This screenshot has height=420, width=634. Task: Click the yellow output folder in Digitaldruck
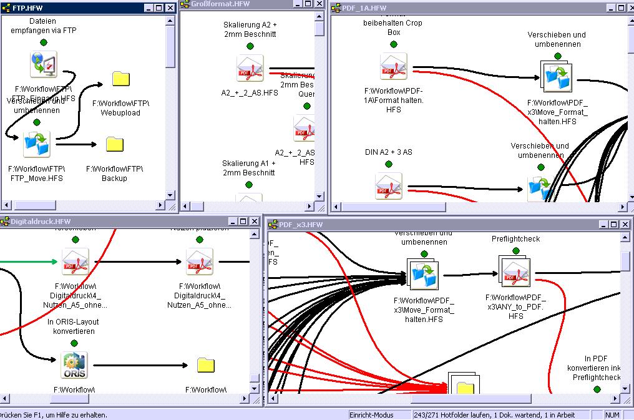point(206,365)
